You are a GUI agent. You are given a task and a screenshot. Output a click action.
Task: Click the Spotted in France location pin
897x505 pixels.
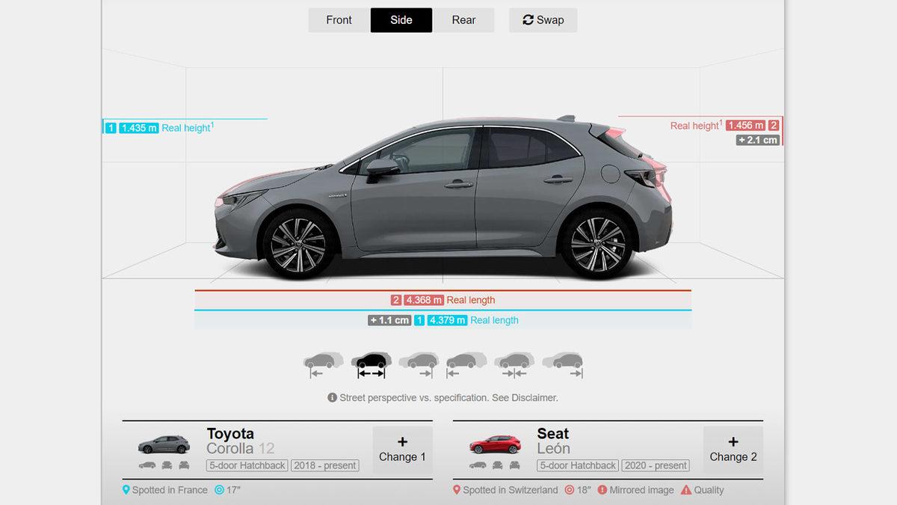(x=126, y=490)
